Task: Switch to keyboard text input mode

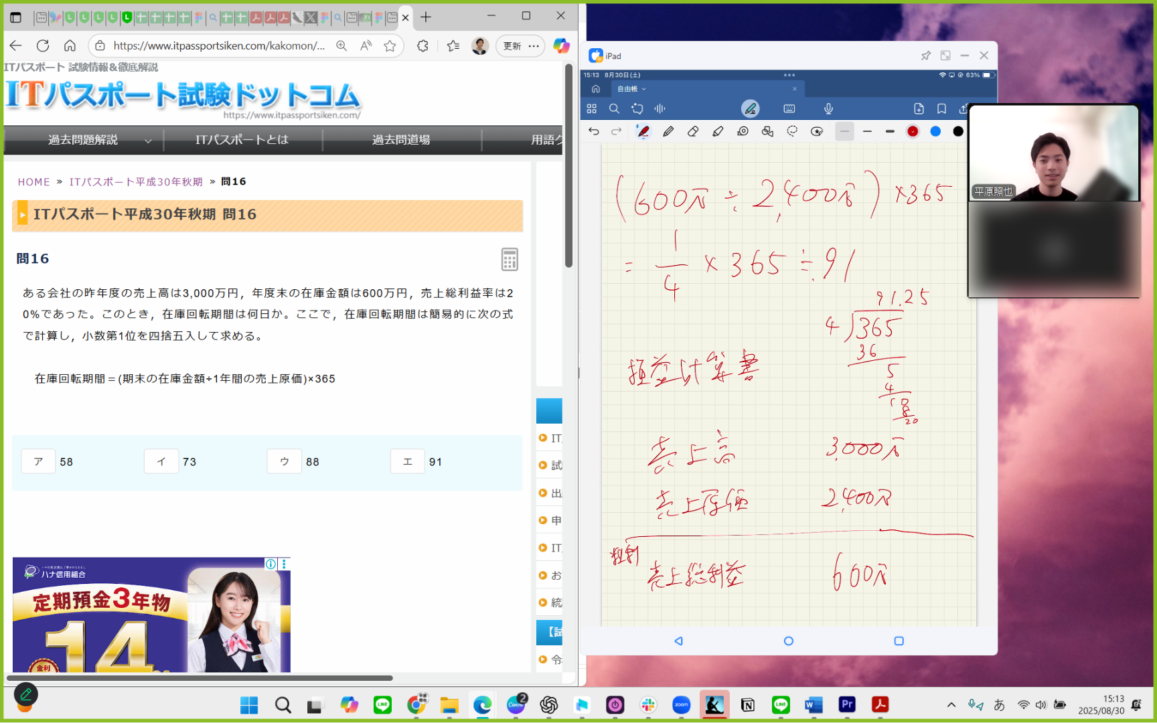Action: [x=789, y=108]
